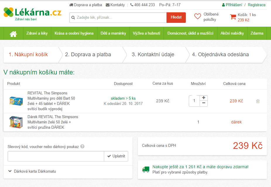
Task: Open the Zdarma menu item
Action: pyautogui.click(x=257, y=33)
